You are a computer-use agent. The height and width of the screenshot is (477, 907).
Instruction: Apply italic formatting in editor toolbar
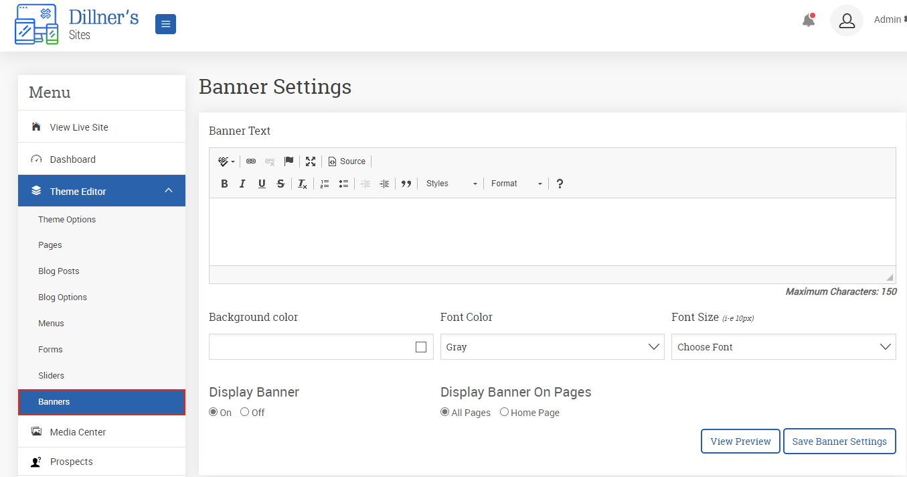pos(242,184)
